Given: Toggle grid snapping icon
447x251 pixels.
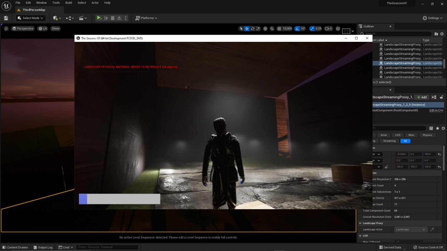Looking at the screenshot, I should (279, 28).
